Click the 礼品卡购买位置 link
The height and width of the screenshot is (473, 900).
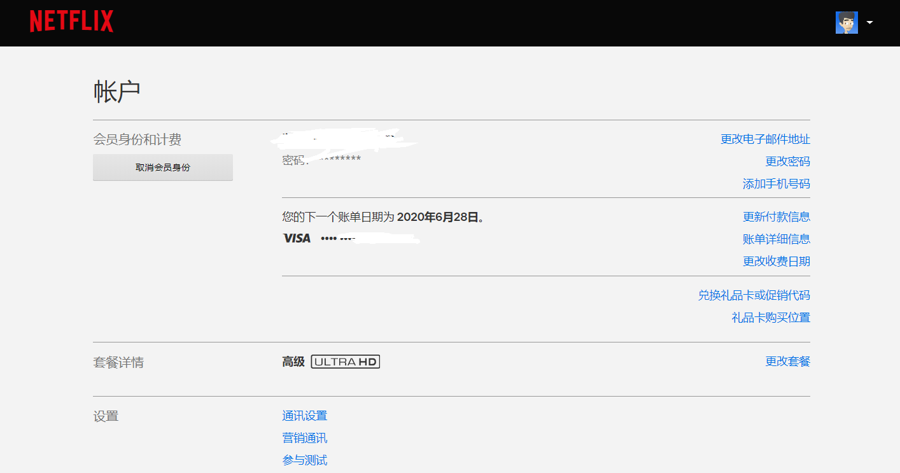(x=771, y=317)
